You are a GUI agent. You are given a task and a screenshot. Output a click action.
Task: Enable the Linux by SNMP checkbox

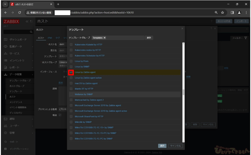71,67
